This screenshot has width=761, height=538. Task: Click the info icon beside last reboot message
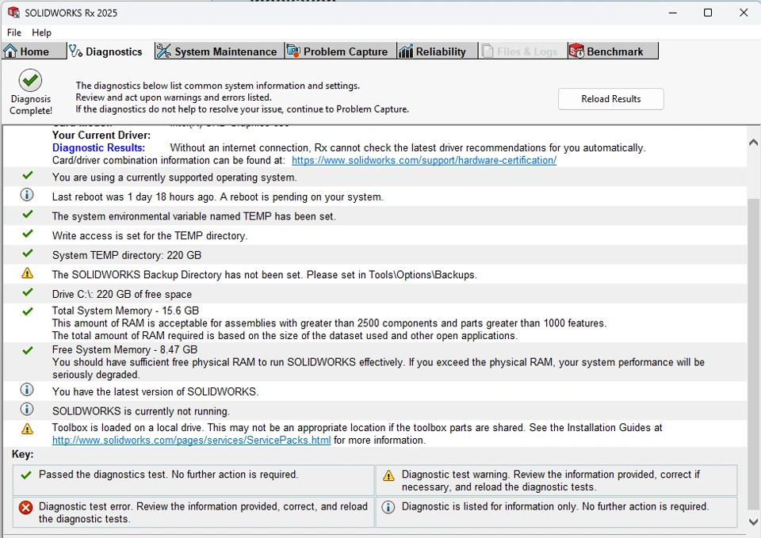point(27,195)
